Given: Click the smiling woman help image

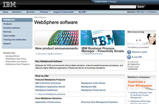Looking at the screenshot, I should click(141, 39).
